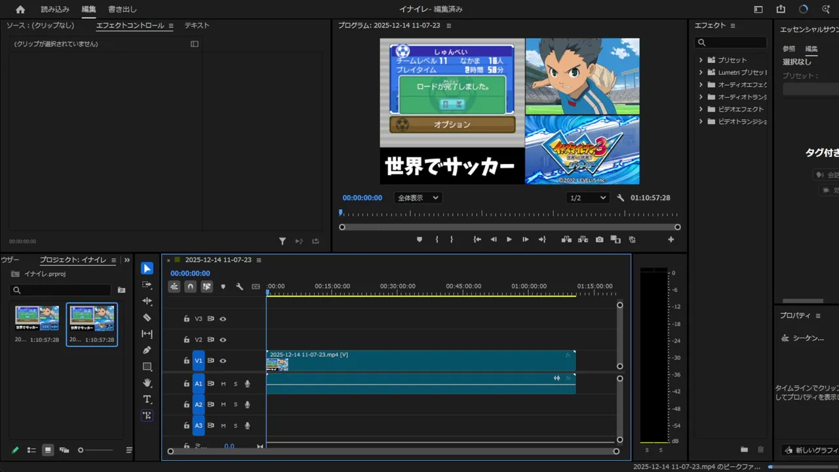Viewport: 839px width, 472px height.
Task: Switch to the 読み込み workspace tab
Action: click(x=55, y=9)
